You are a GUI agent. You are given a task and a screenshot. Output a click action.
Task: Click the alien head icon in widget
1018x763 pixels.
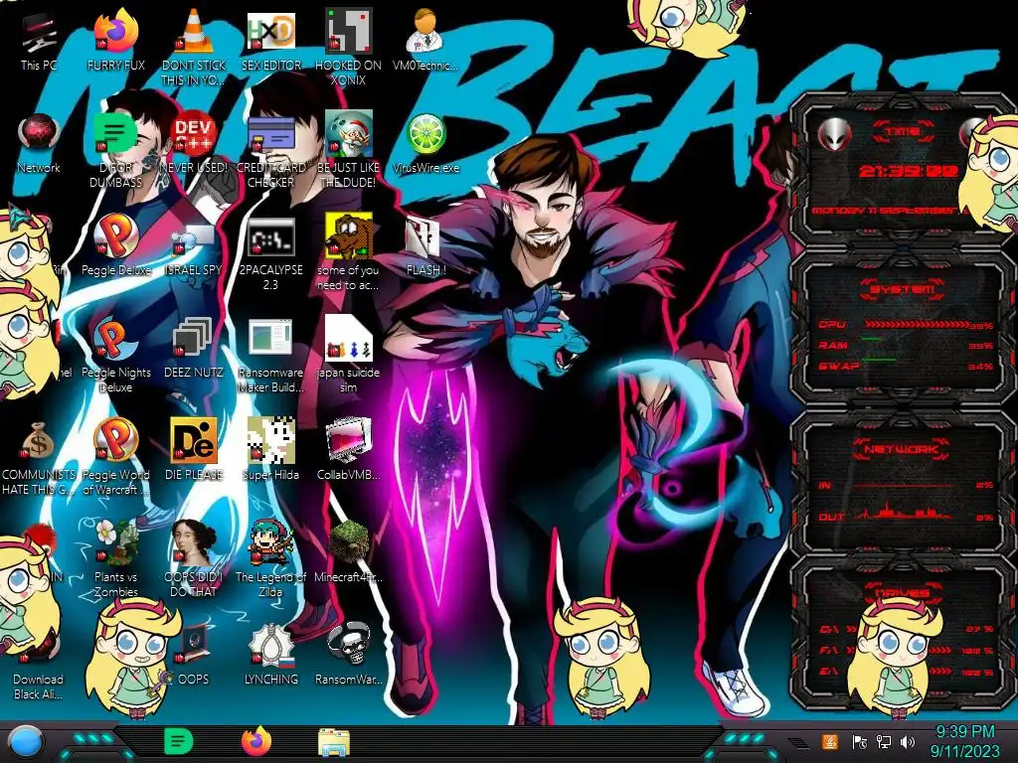click(835, 134)
